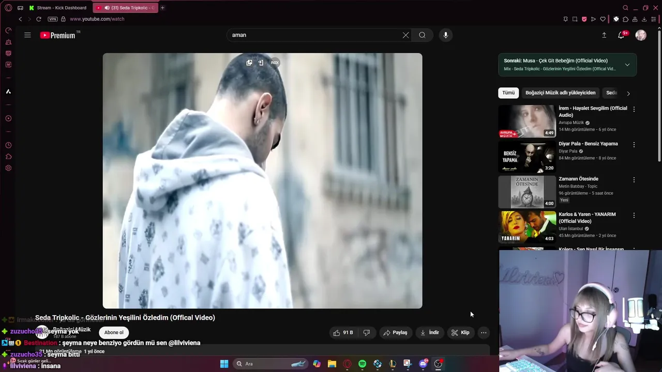Click the taskbar Ara search box
Screen dimensions: 662x372
click(270, 364)
